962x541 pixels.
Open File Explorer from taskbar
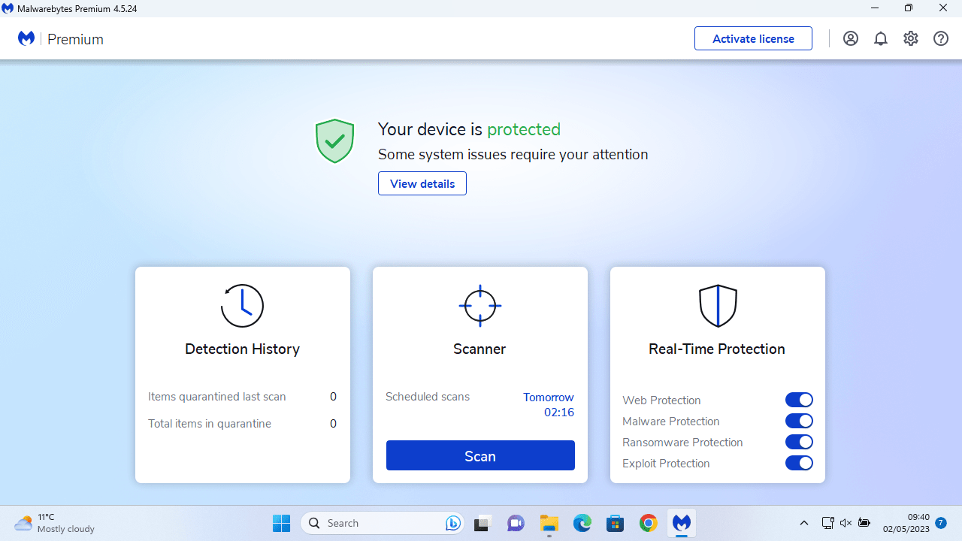coord(549,523)
